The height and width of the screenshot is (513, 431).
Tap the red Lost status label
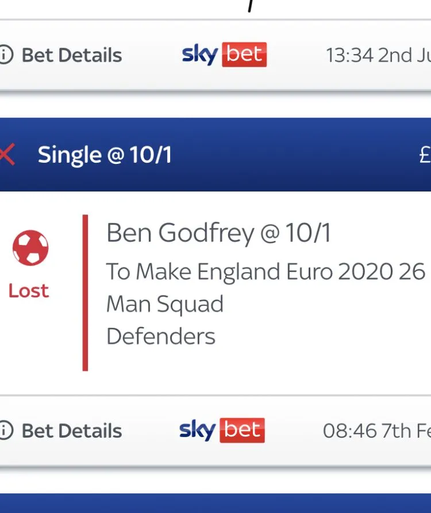pyautogui.click(x=29, y=290)
